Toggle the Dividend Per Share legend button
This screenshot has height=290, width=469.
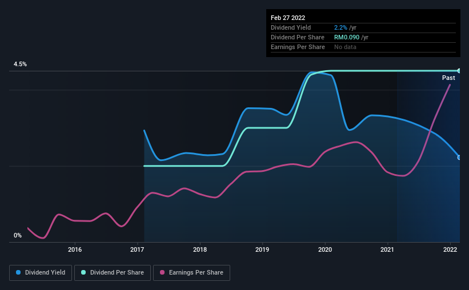[x=113, y=273]
